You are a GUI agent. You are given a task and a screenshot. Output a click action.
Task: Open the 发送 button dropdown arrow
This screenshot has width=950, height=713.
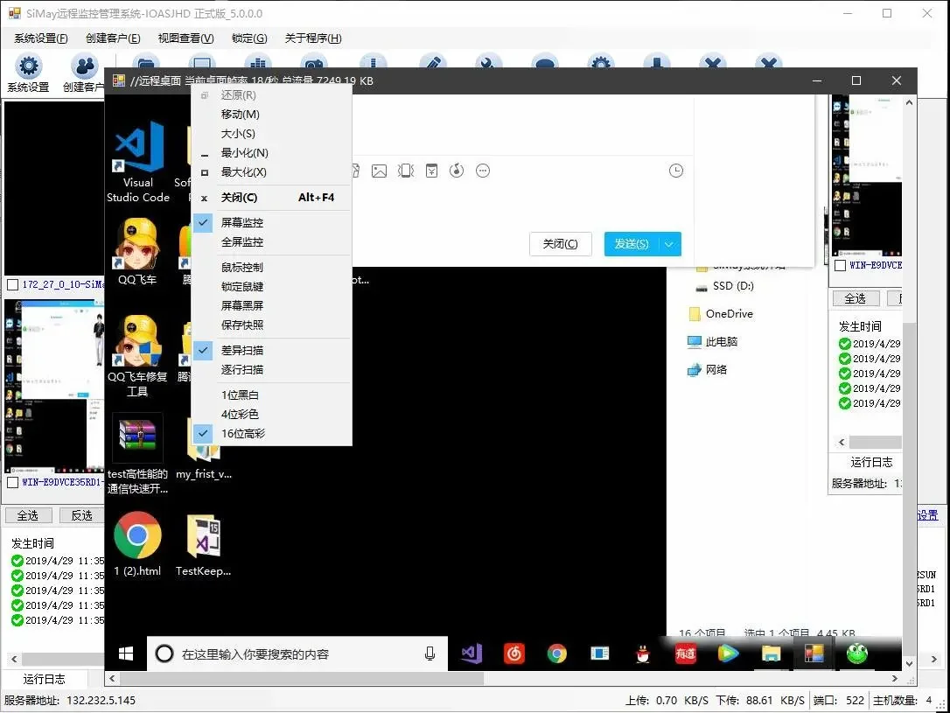pos(669,244)
